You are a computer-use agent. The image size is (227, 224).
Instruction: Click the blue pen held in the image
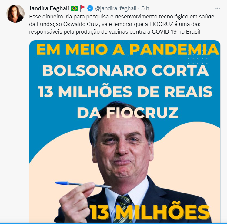tap(83, 185)
